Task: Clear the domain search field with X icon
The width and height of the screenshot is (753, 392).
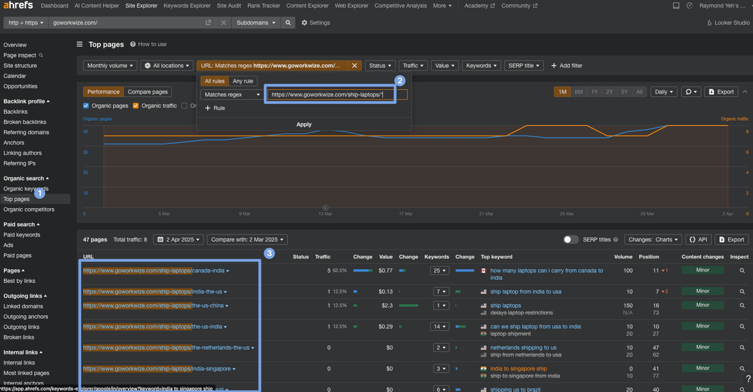Action: [x=223, y=23]
